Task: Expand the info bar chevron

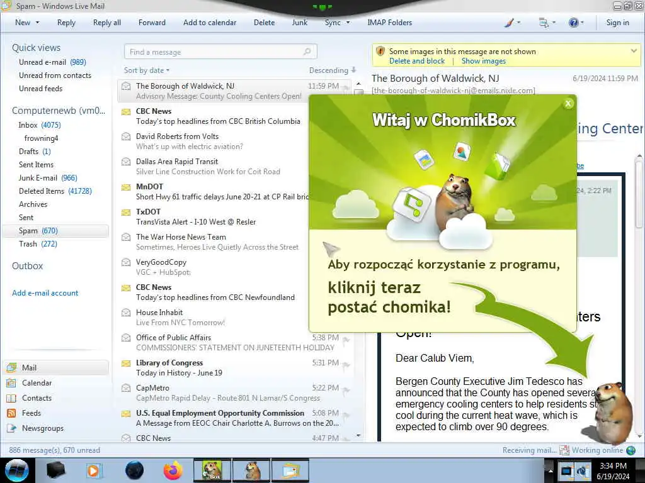Action: (x=634, y=51)
